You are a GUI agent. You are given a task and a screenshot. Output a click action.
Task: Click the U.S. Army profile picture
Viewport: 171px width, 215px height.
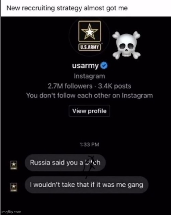tap(90, 36)
